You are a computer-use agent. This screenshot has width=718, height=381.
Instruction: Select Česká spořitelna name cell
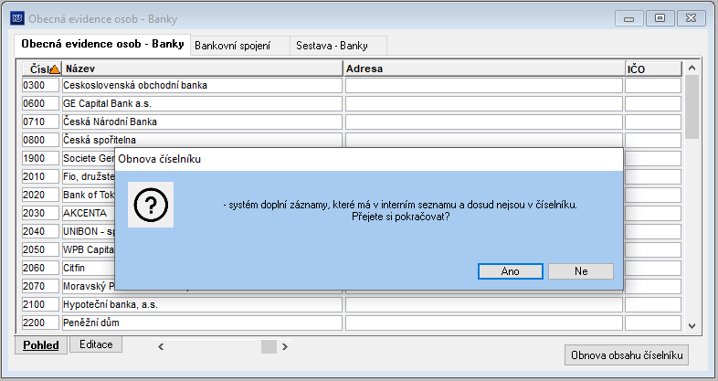[x=202, y=140]
